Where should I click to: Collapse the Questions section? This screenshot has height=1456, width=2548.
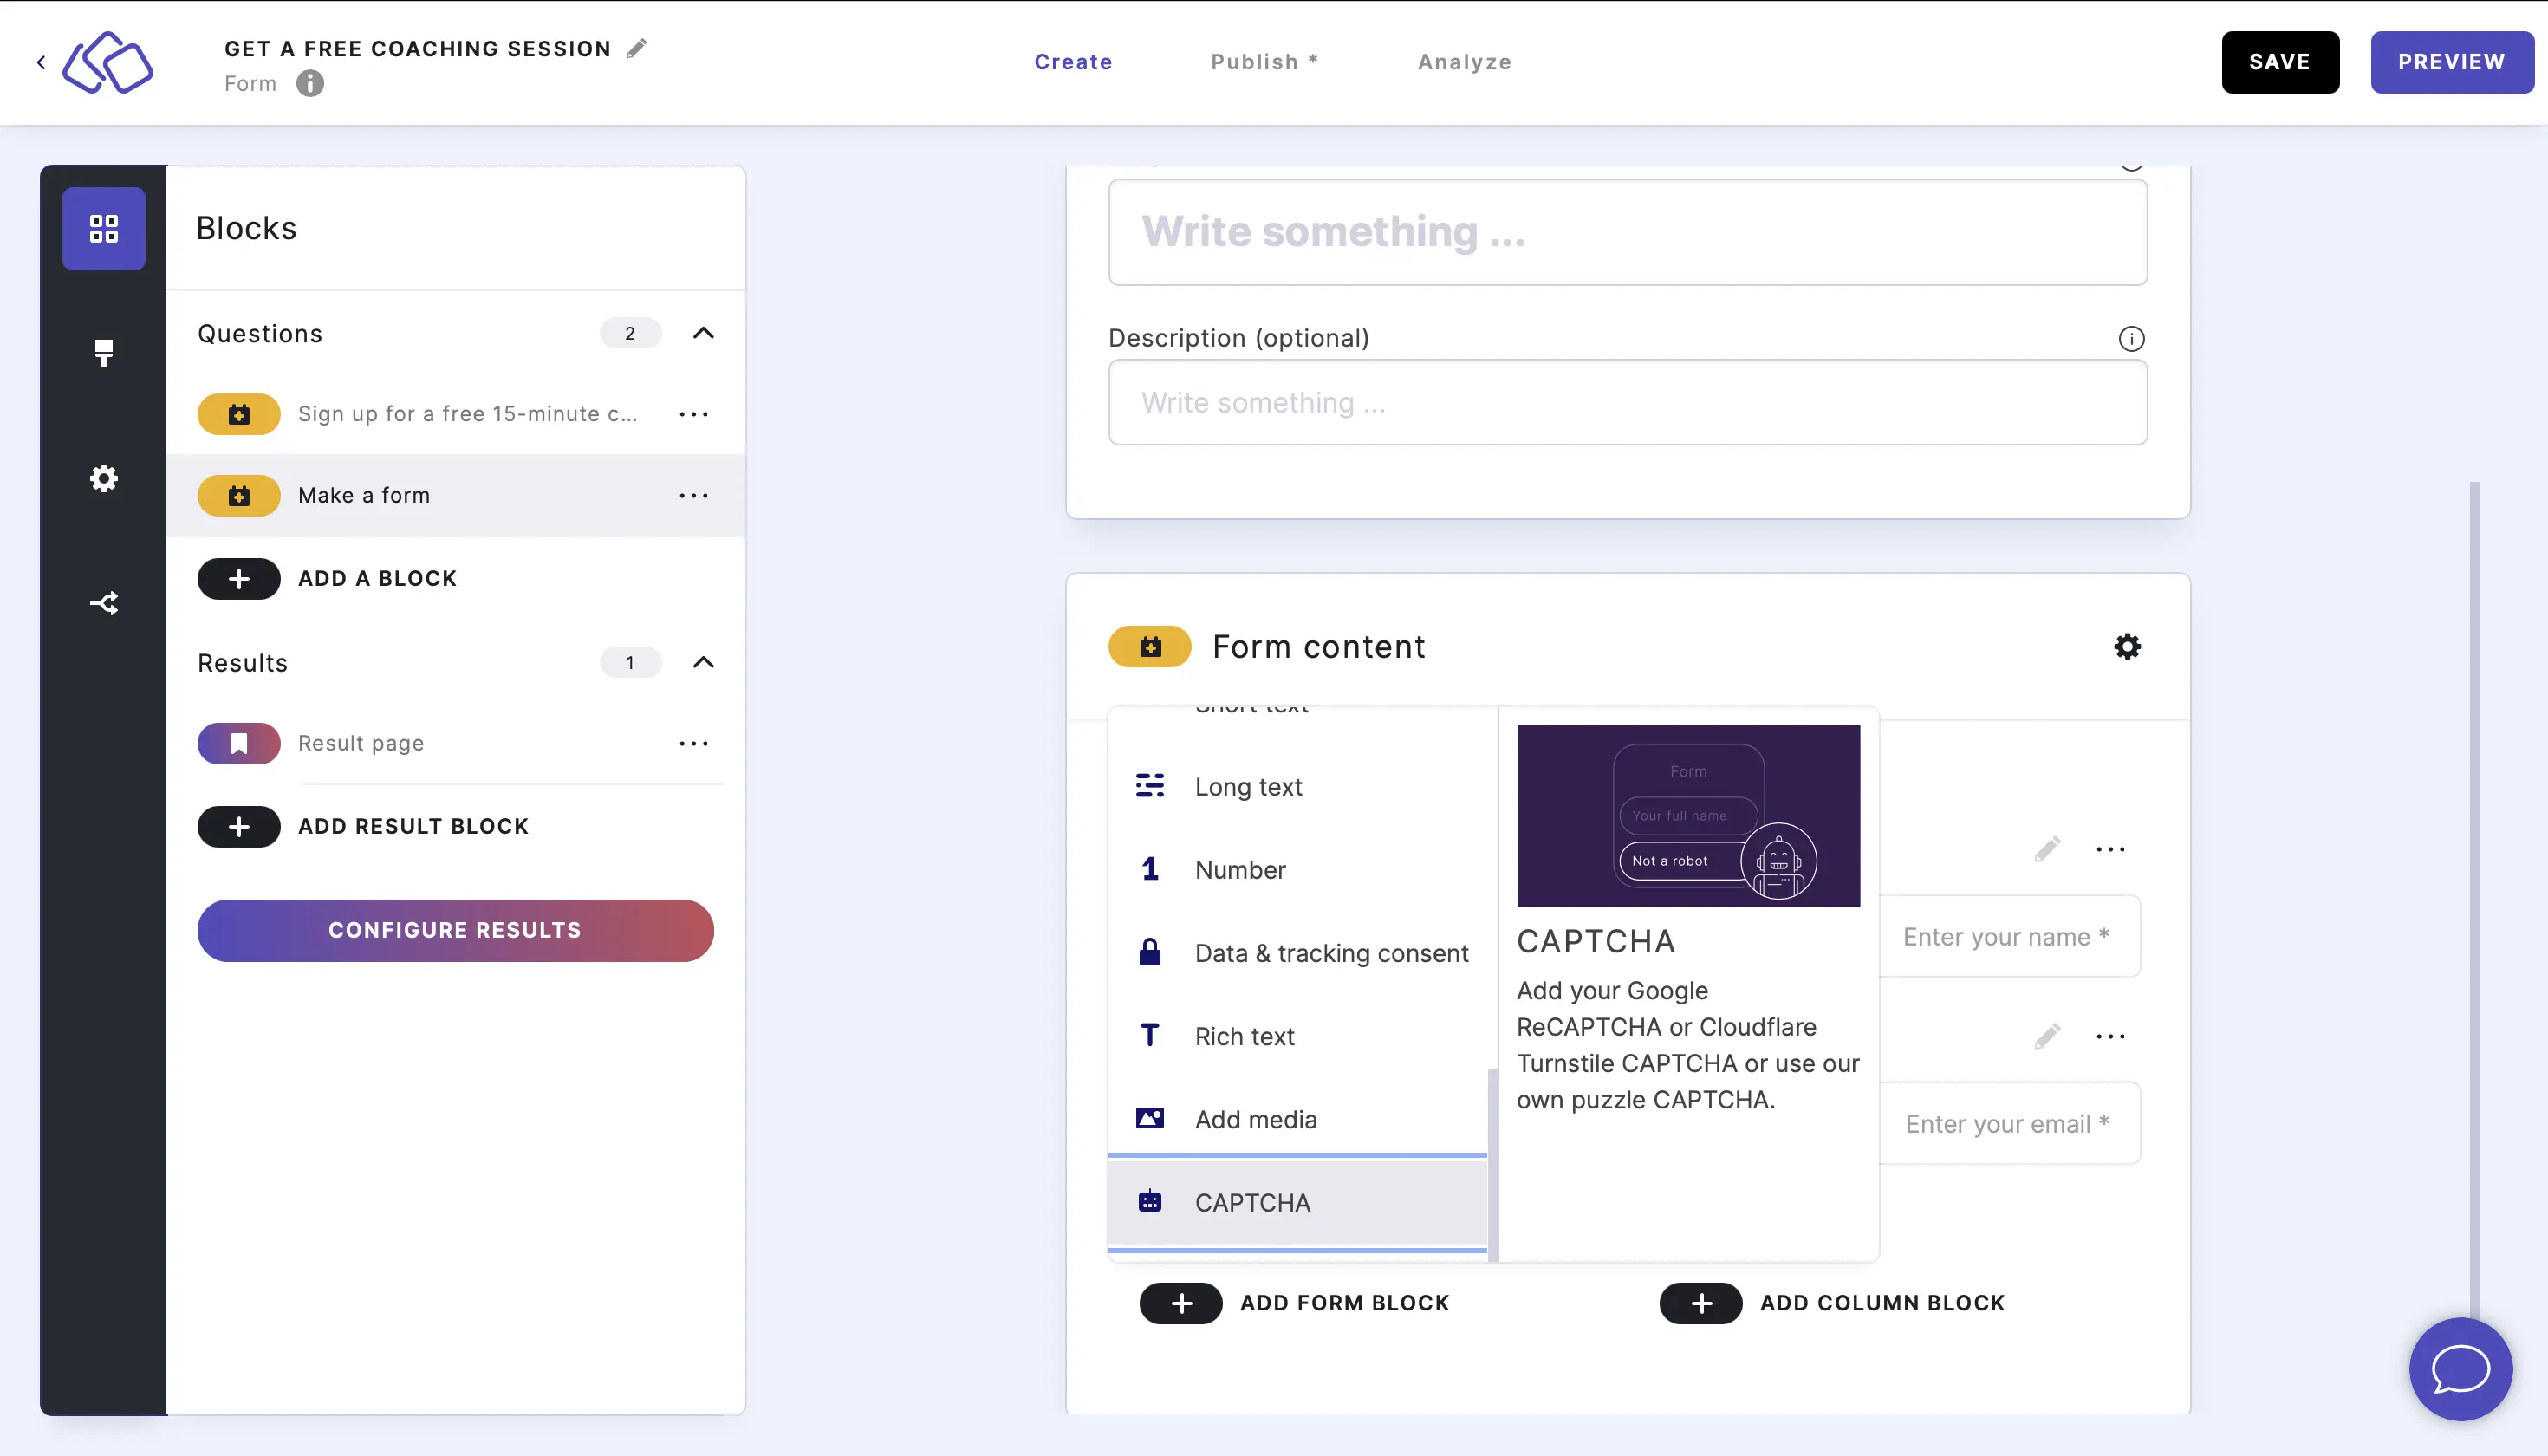pyautogui.click(x=704, y=333)
